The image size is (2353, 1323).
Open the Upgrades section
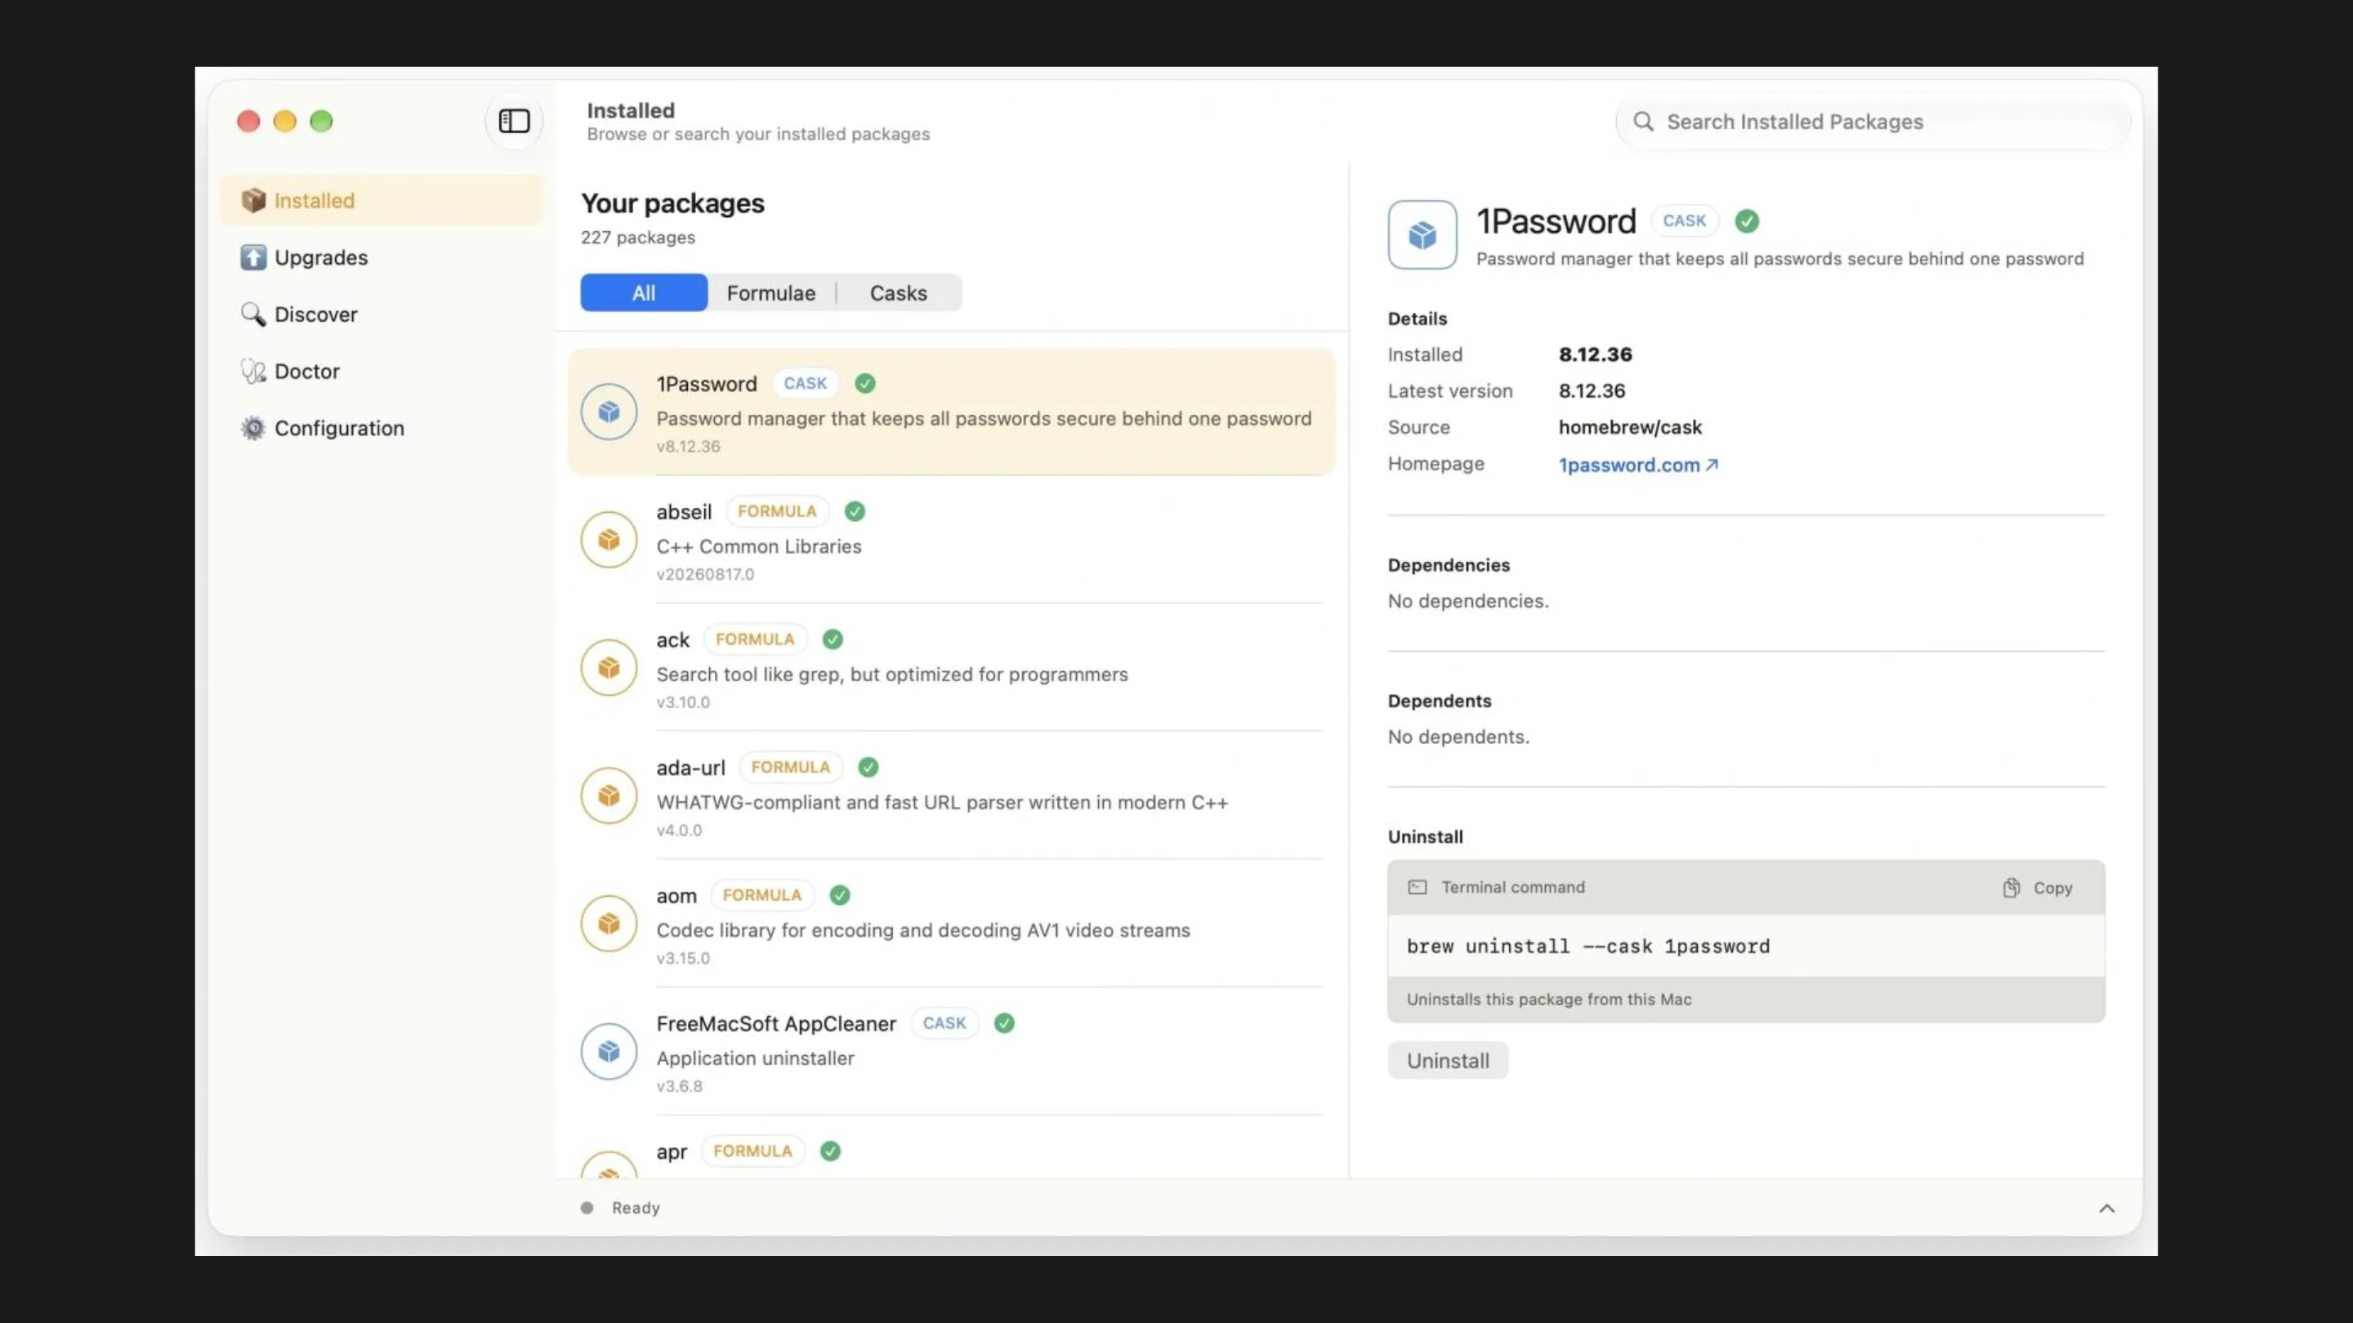coord(382,257)
